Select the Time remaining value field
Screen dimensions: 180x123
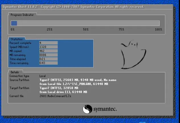(x=48, y=63)
